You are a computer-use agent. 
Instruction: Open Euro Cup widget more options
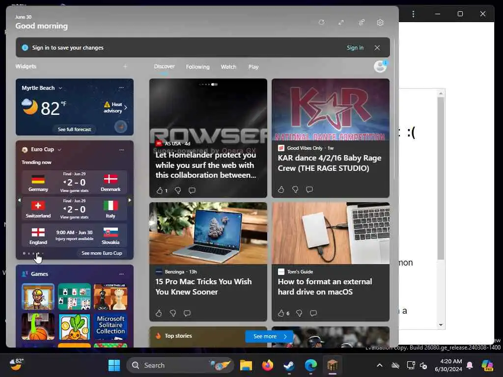122,150
